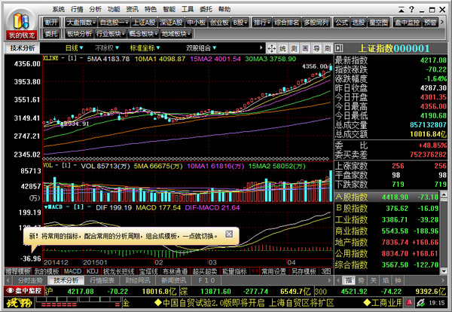Open the 分析 menu
Viewport: 452px width, 312px height.
96,9
